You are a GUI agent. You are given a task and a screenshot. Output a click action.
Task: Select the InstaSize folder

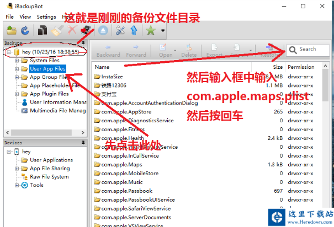[112, 77]
